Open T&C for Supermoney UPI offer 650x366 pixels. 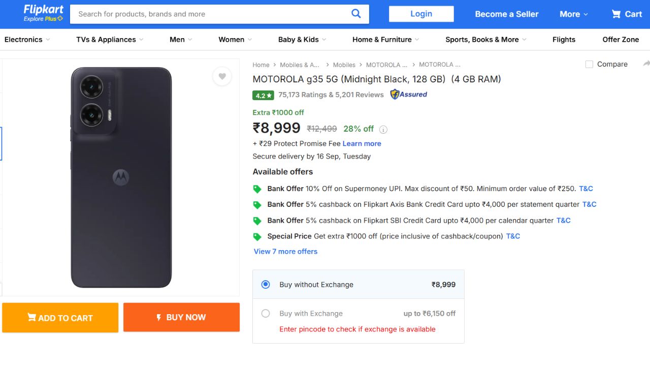click(x=586, y=189)
